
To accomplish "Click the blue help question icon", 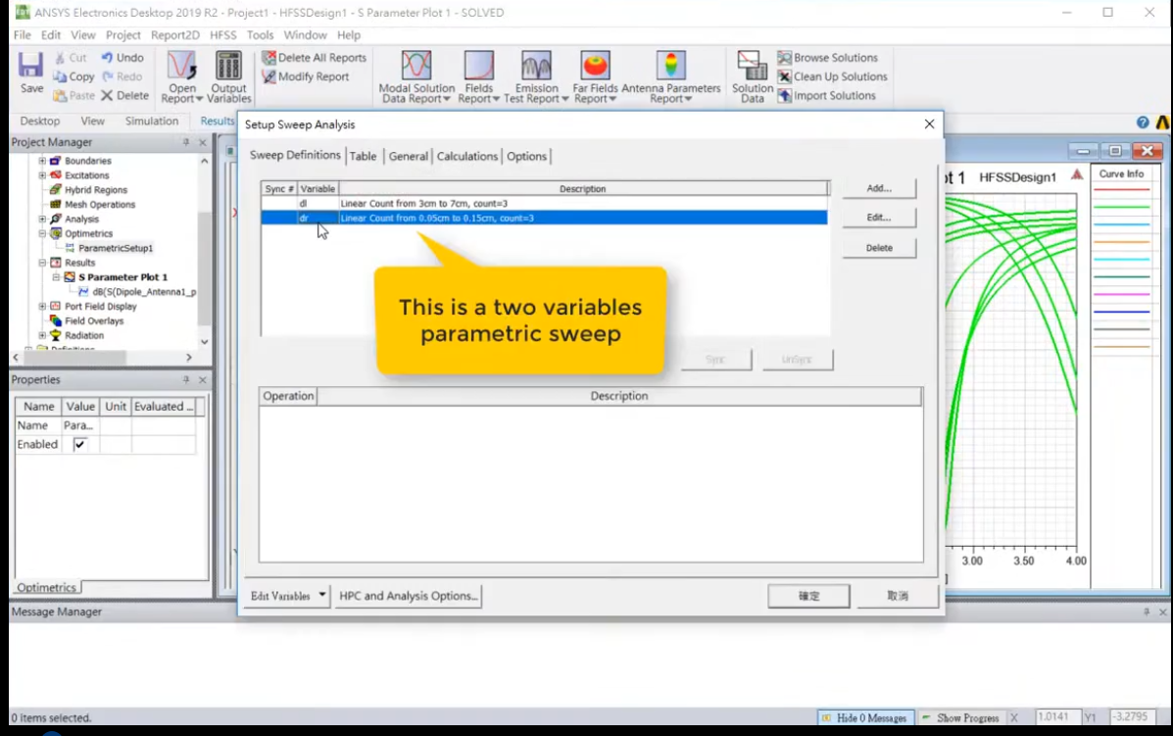I will (1143, 122).
